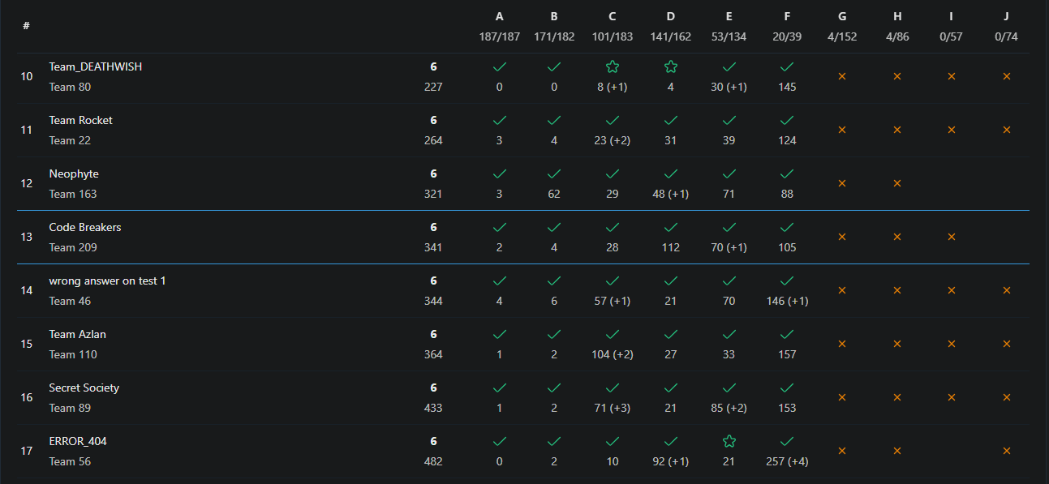Click Neophyte's penalty score of 321
Viewport: 1049px width, 484px height.
(x=433, y=194)
